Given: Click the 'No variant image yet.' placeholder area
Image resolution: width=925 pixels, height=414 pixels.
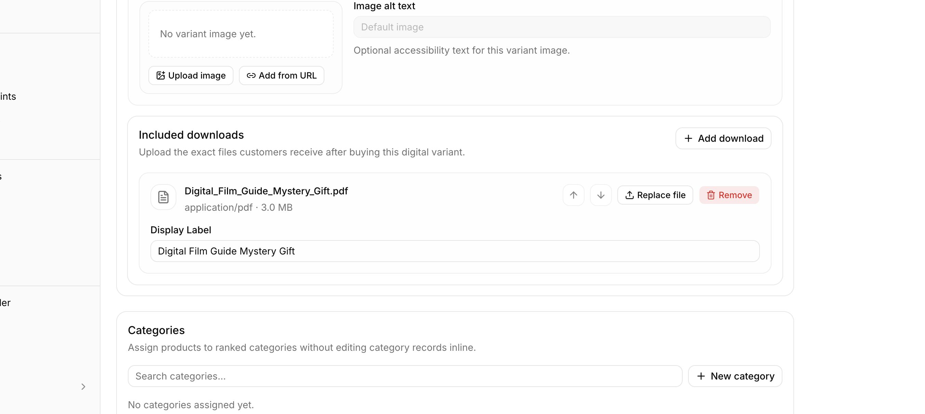Looking at the screenshot, I should point(241,34).
